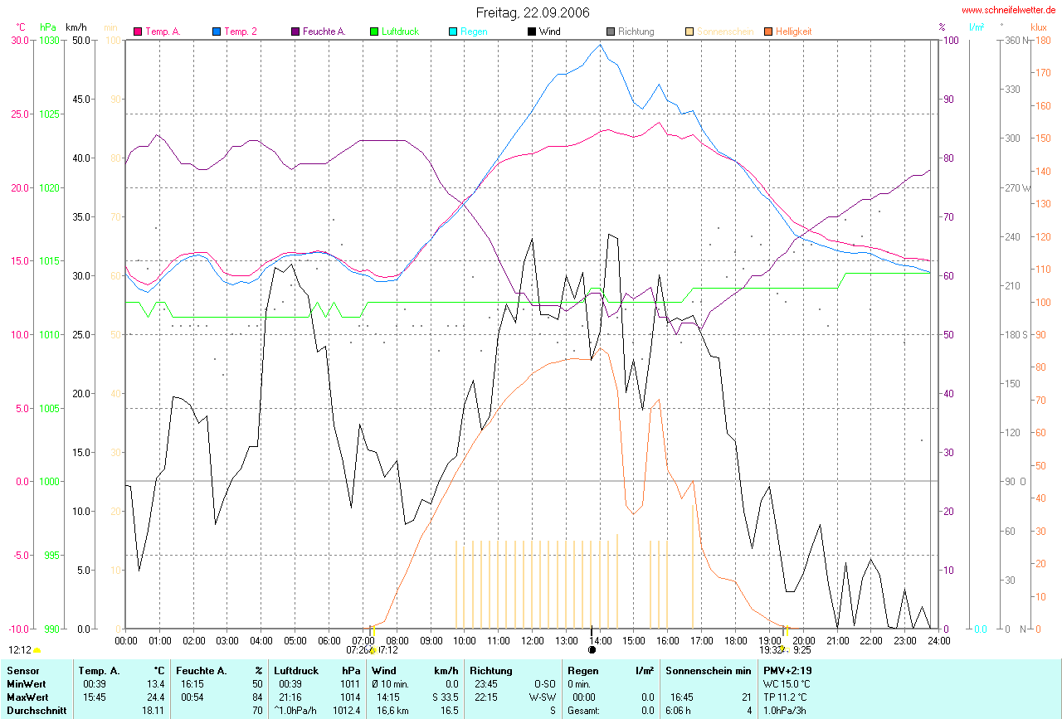Click the 'Wind' table column header
This screenshot has height=719, width=1062.
tap(385, 671)
